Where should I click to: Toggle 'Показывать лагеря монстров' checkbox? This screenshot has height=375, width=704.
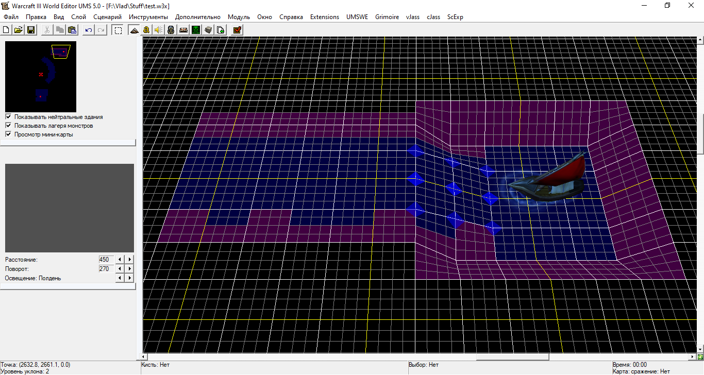click(8, 126)
